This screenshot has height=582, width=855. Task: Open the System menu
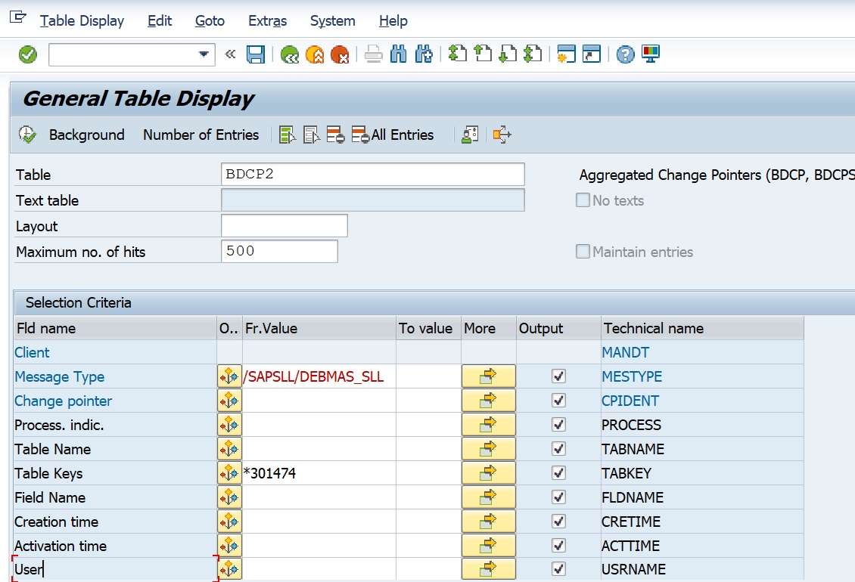click(x=332, y=21)
